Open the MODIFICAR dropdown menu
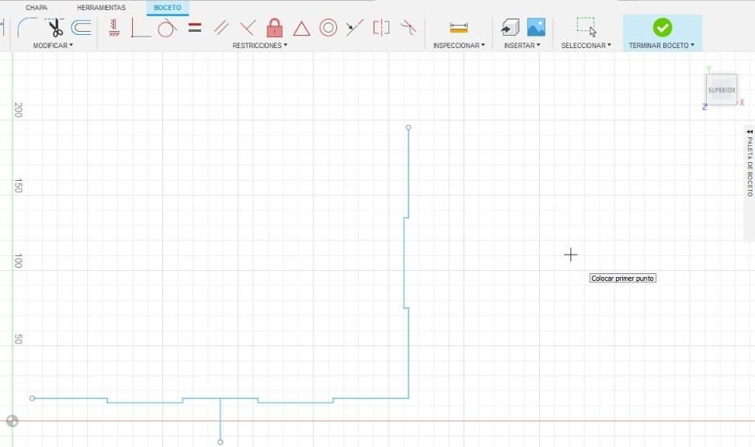This screenshot has width=755, height=447. tap(53, 45)
